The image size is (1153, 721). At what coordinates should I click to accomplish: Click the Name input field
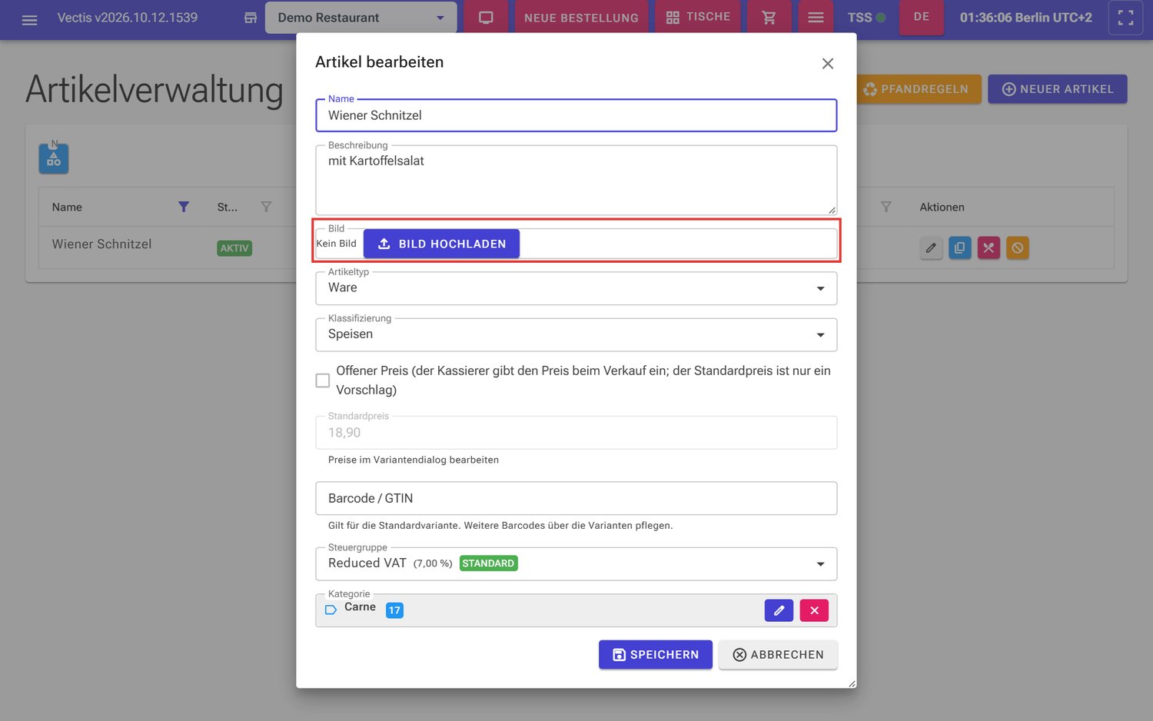pos(576,115)
